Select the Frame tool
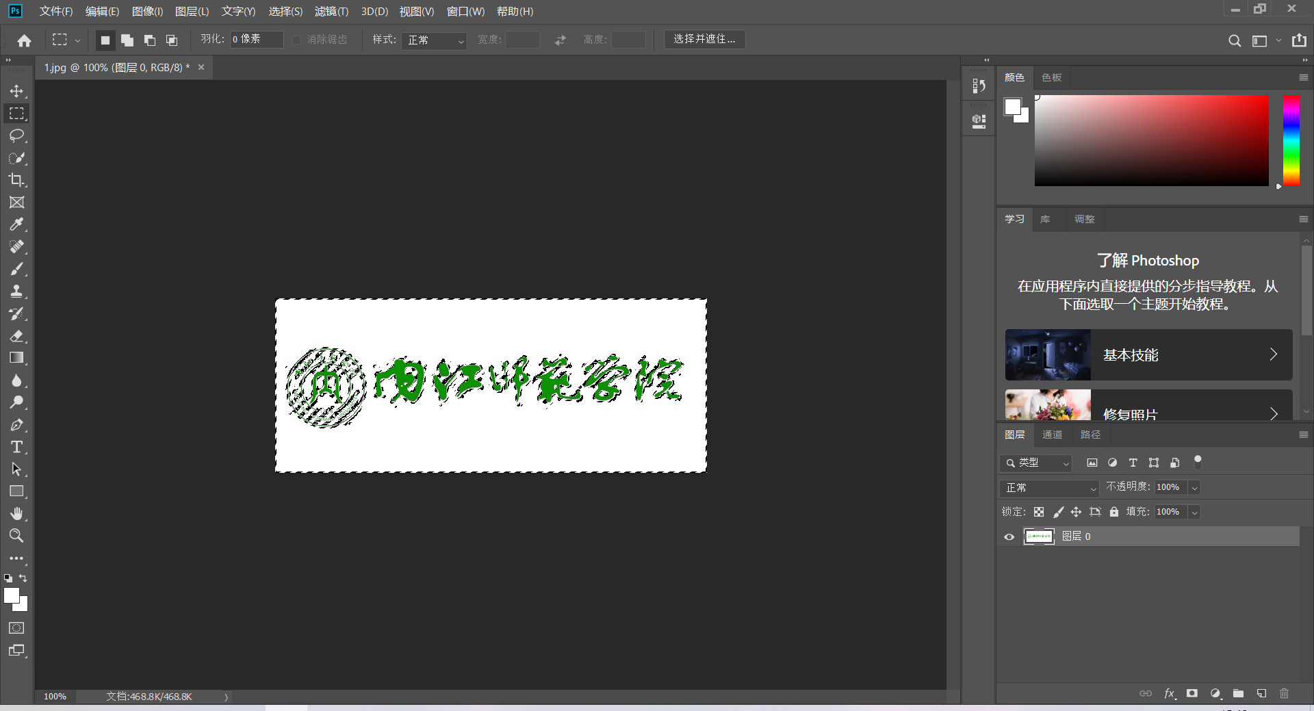The image size is (1314, 711). (x=16, y=203)
